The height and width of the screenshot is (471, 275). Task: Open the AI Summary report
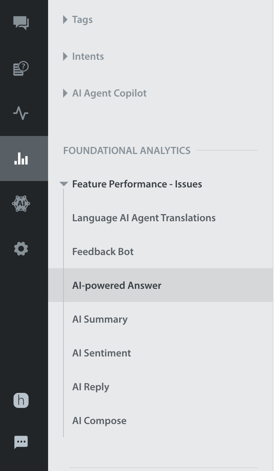pos(100,319)
